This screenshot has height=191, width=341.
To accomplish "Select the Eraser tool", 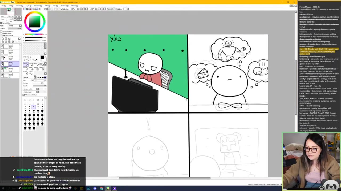I will tap(31, 68).
